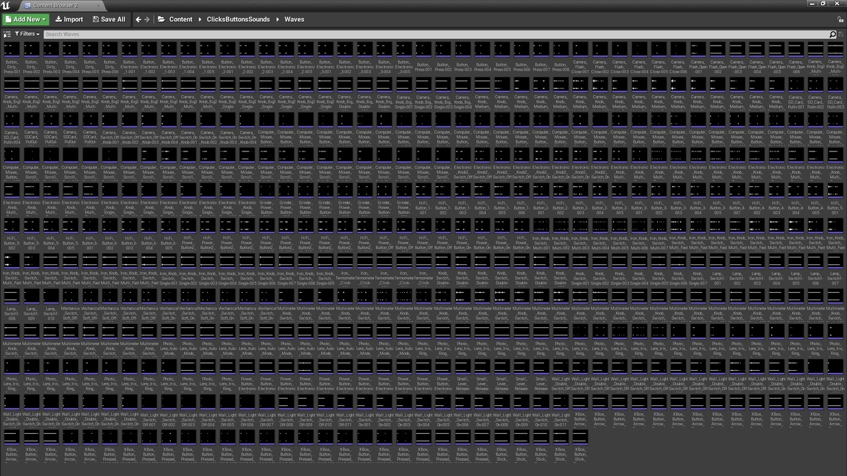Select the Button_Press-002 wave asset

pyautogui.click(x=443, y=58)
